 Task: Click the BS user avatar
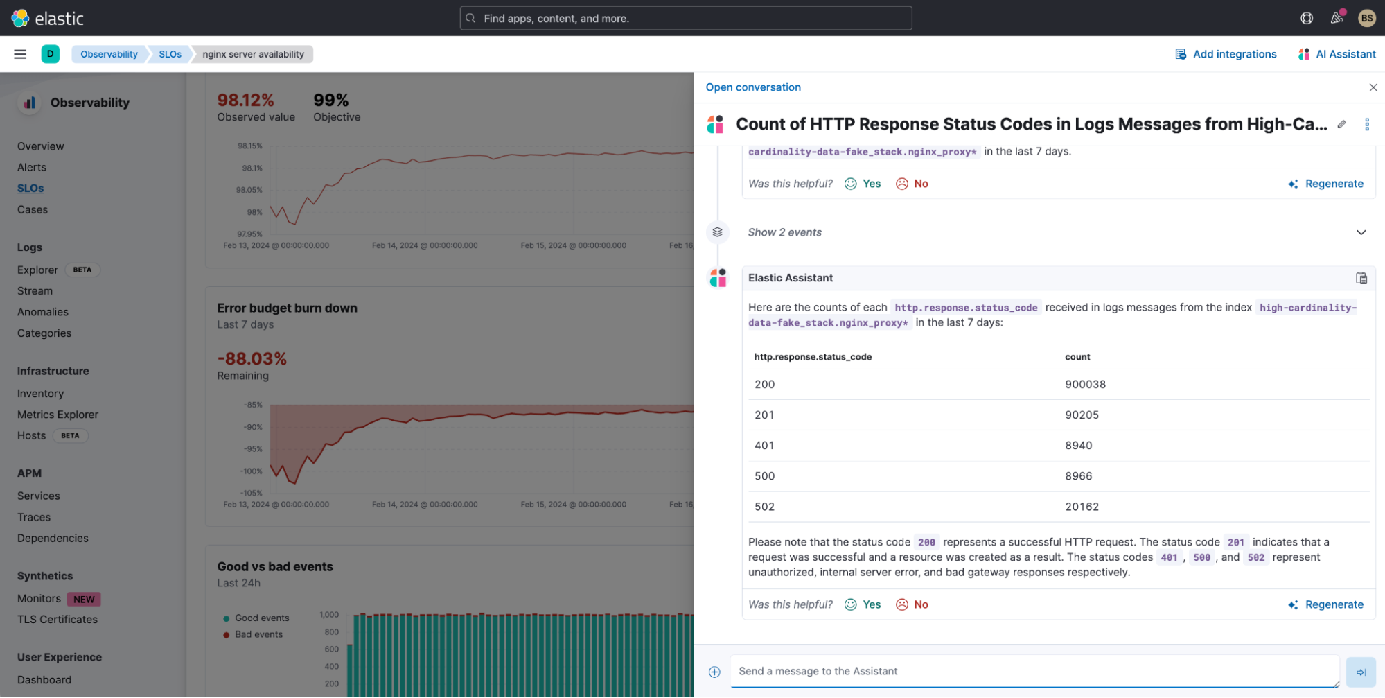point(1366,17)
